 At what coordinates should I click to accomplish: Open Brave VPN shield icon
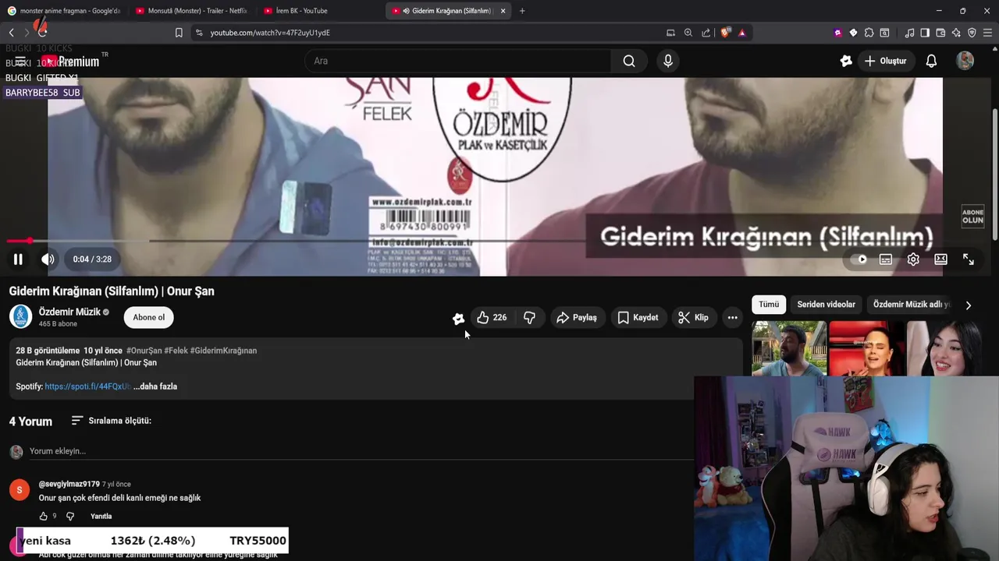[972, 33]
